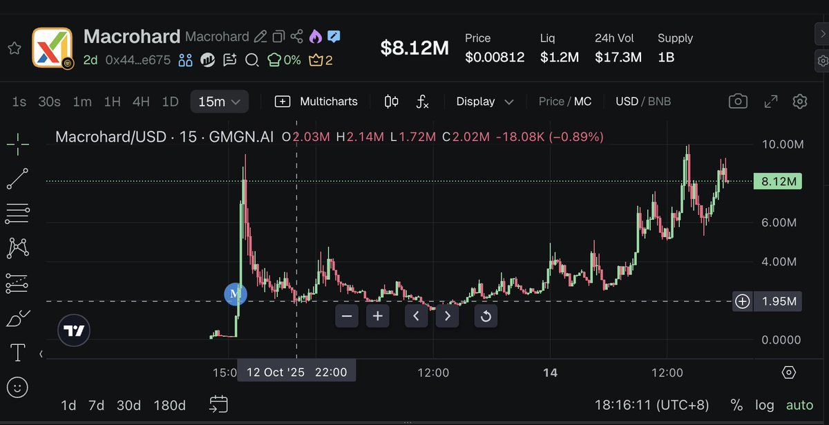Open chart settings gear
The height and width of the screenshot is (425, 829).
pos(800,102)
